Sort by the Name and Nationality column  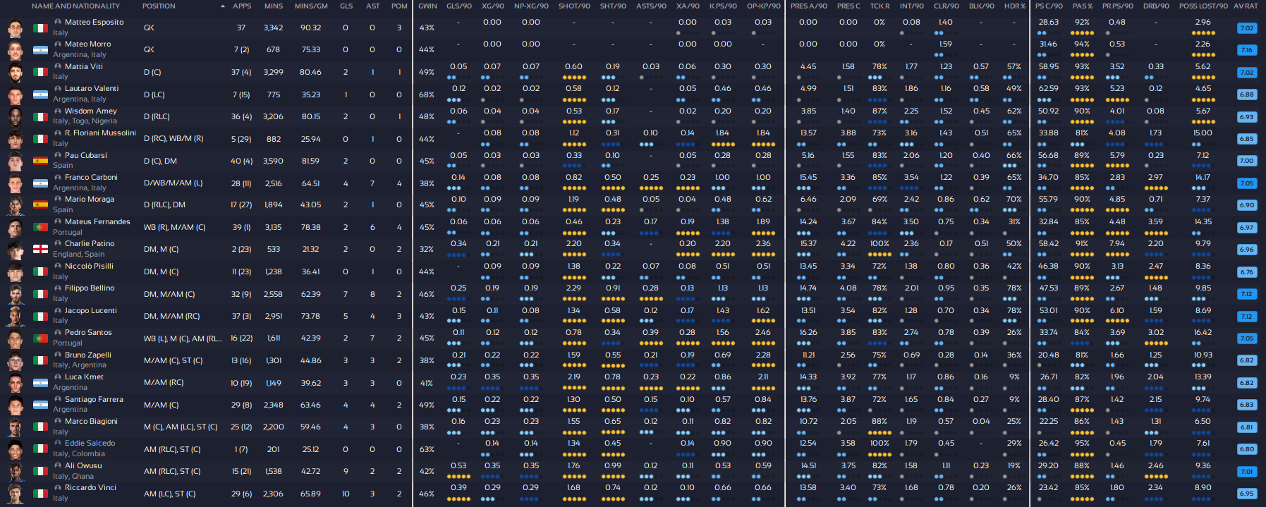(75, 6)
